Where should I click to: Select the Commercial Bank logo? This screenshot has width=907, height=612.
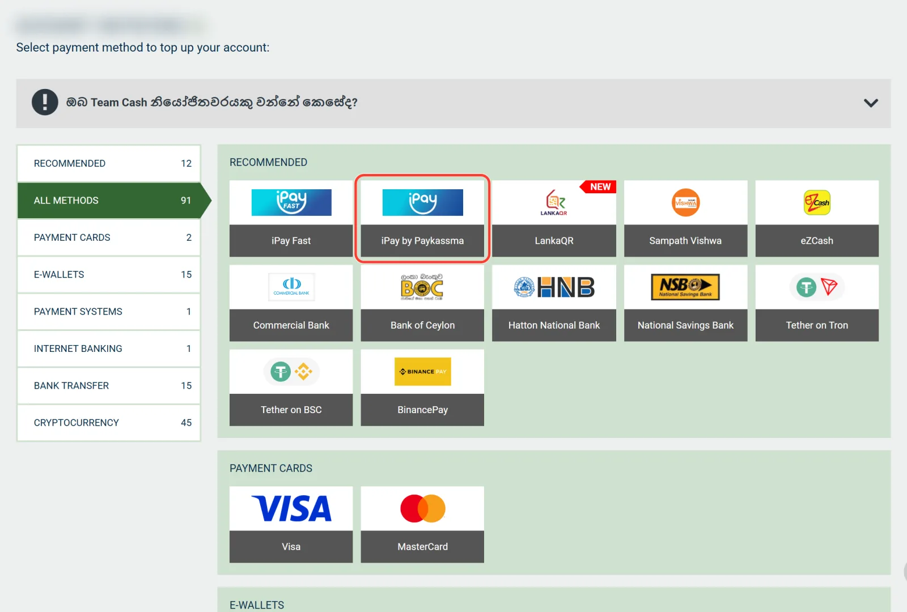click(291, 287)
